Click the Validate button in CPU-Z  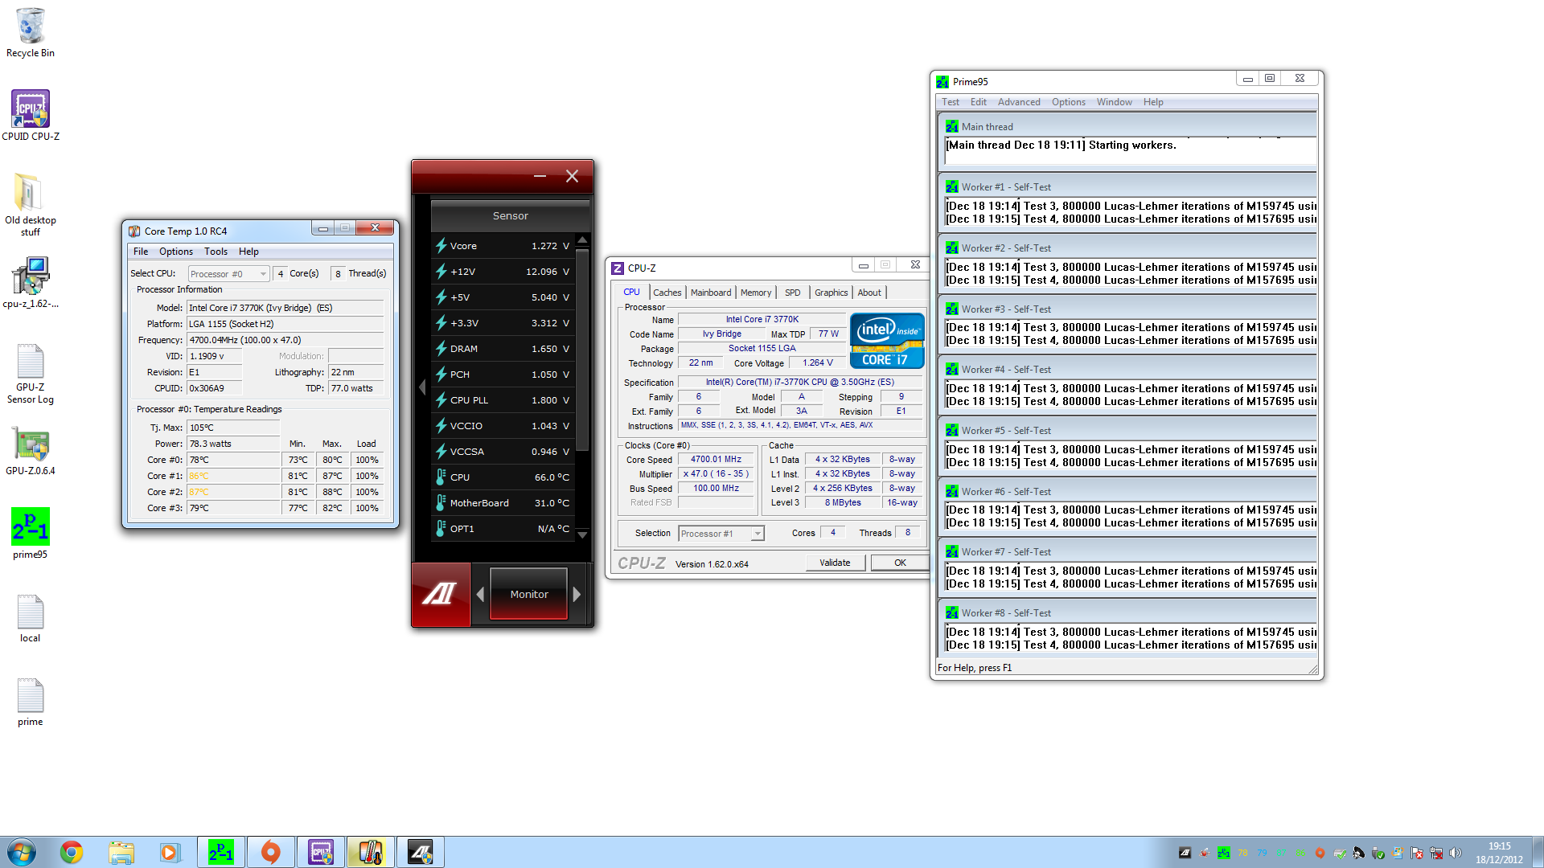pos(835,563)
